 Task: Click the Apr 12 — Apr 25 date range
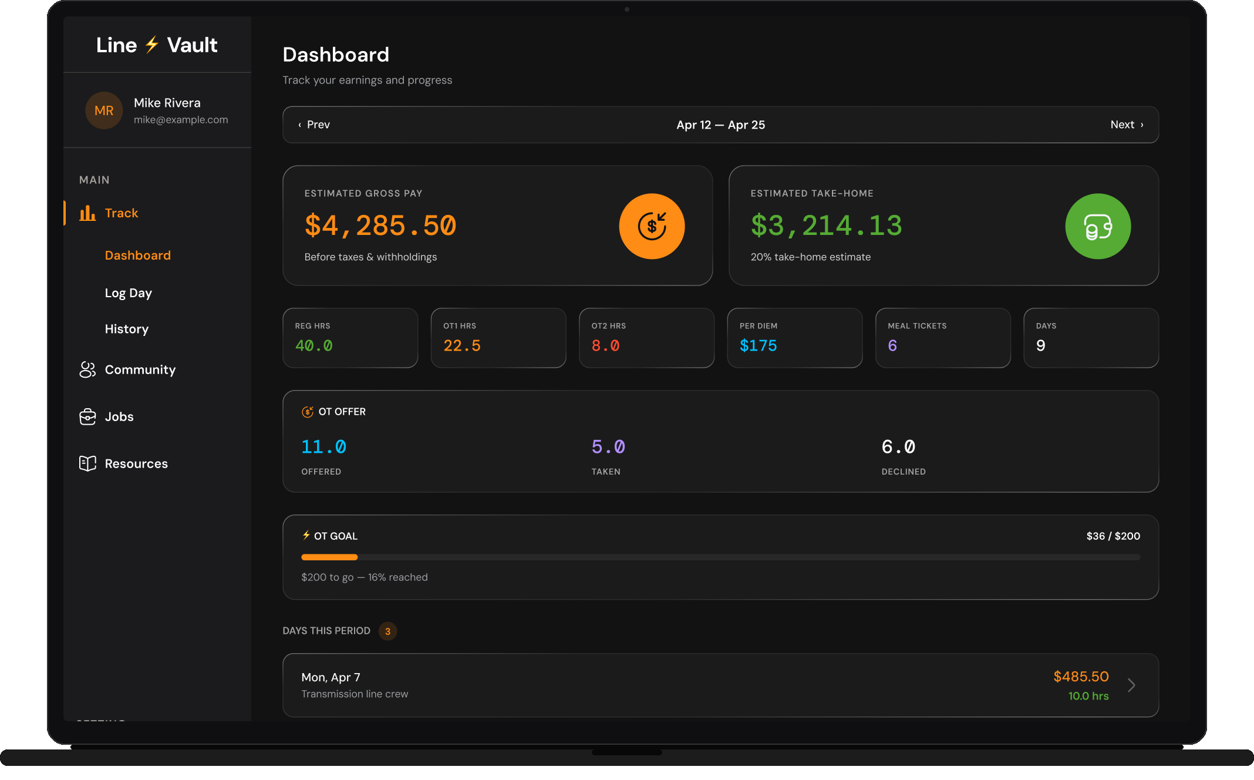[x=720, y=125]
